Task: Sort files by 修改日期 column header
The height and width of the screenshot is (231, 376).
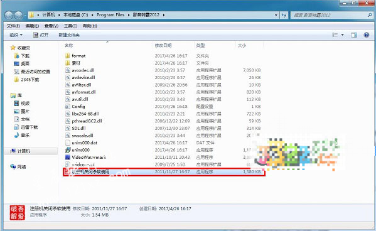Action: point(163,45)
